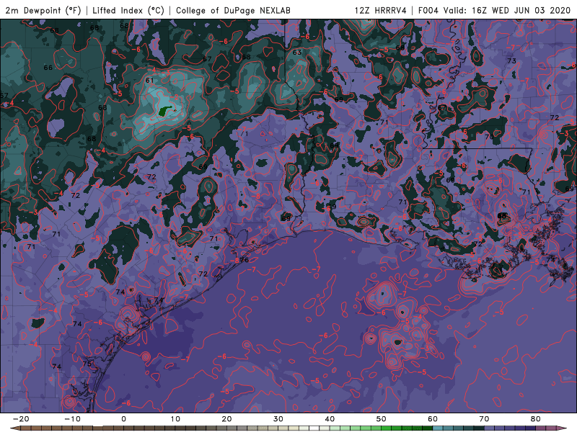Click the "College of DuPage NEXLAB" header text
Screen dimensions: 577x432
[x=233, y=10]
